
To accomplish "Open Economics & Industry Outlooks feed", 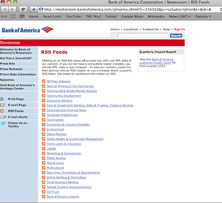I will coord(68,124).
